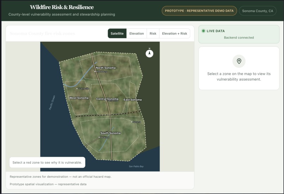Select the Central Sonoma zone label
This screenshot has width=284, height=194.
pos(107,99)
